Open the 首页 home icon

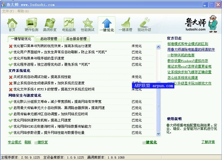pos(12,25)
